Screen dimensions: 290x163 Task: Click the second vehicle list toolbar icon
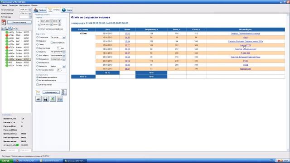pos(7,29)
